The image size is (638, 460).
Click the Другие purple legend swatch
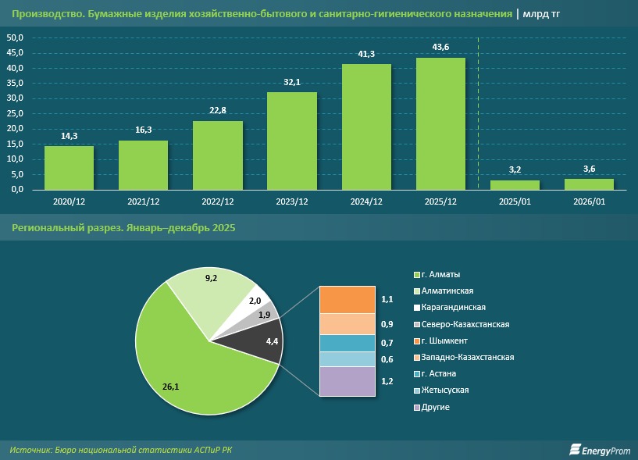tap(416, 408)
